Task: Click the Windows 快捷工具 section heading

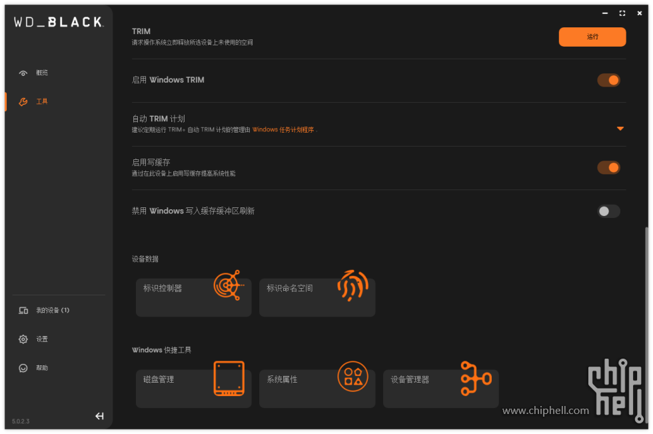Action: tap(161, 350)
